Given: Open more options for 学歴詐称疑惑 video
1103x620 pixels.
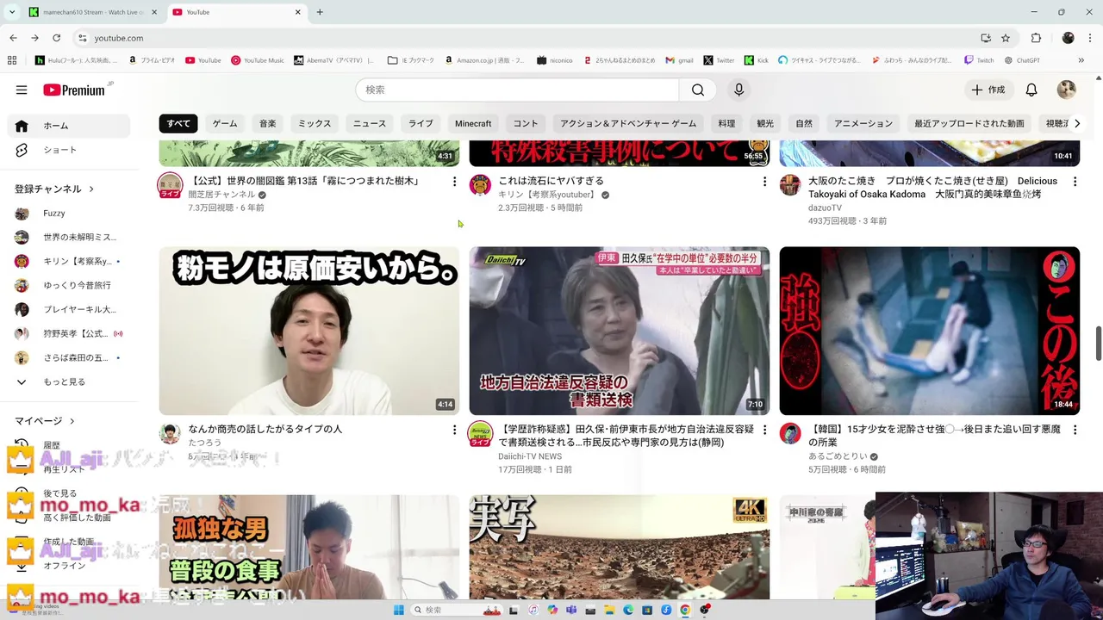Looking at the screenshot, I should tap(764, 430).
